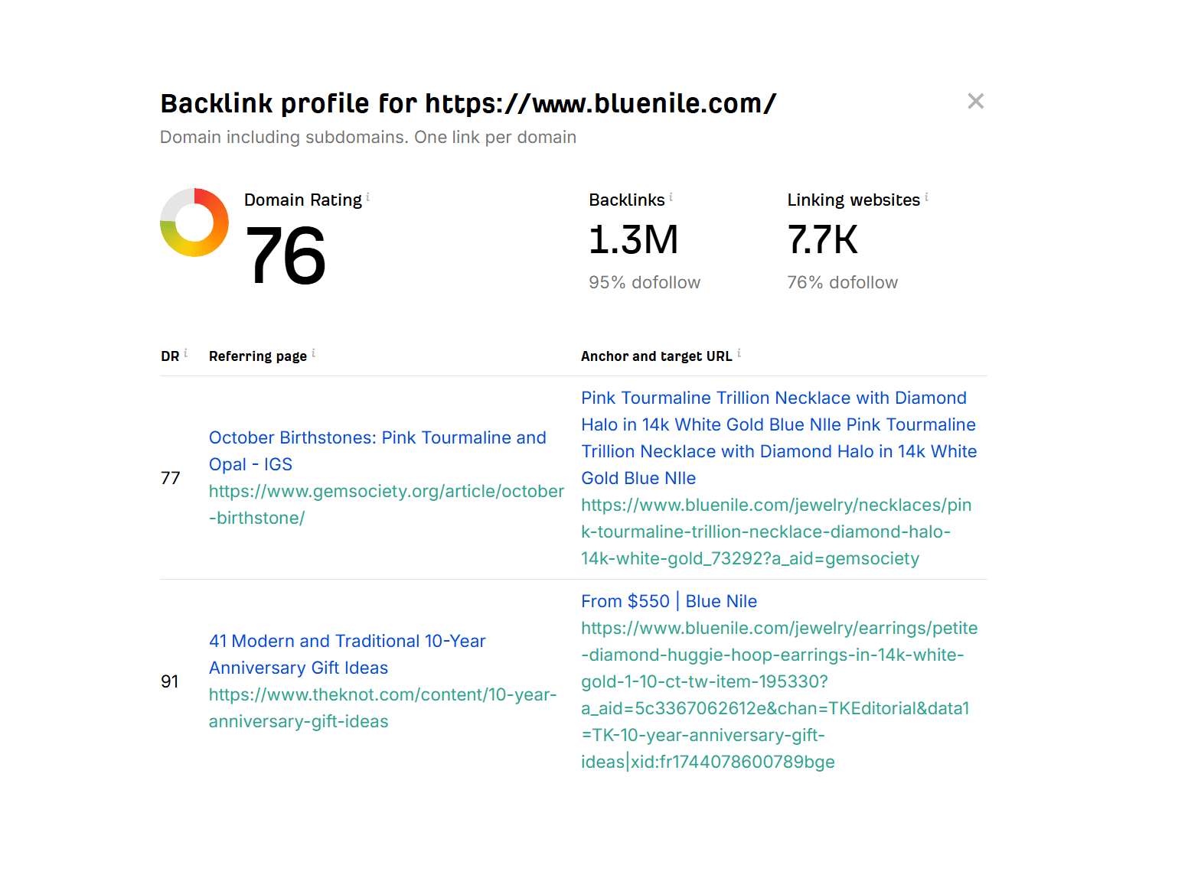Open the bluenile.com huggie hoop earrings target URL
The image size is (1188, 881).
pos(778,694)
